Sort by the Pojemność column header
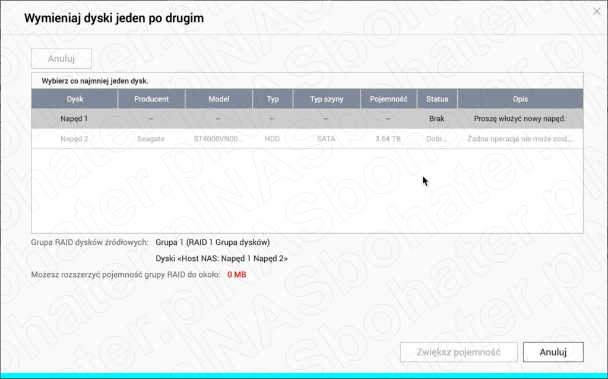Image resolution: width=608 pixels, height=379 pixels. [388, 99]
